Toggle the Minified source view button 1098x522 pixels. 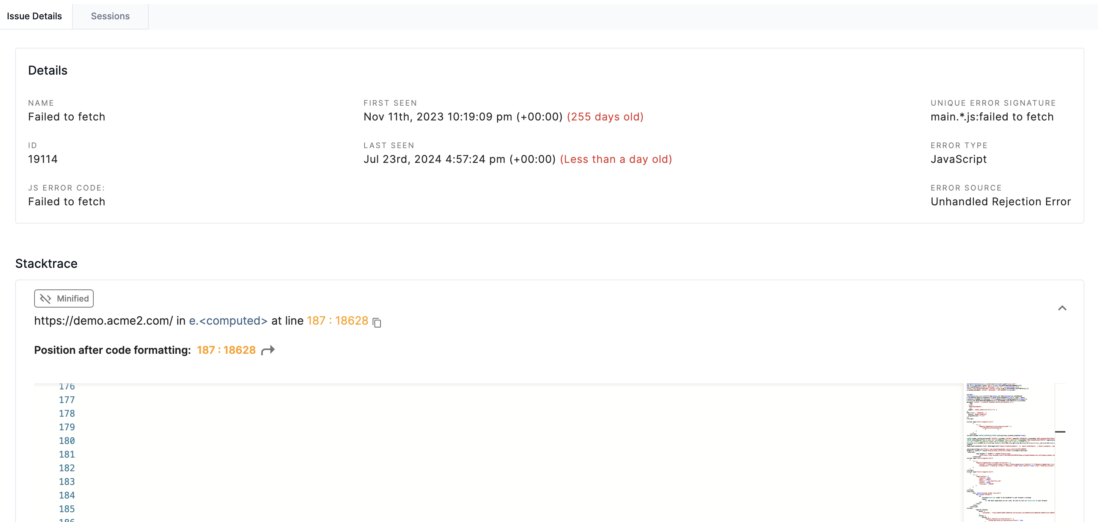(x=64, y=299)
